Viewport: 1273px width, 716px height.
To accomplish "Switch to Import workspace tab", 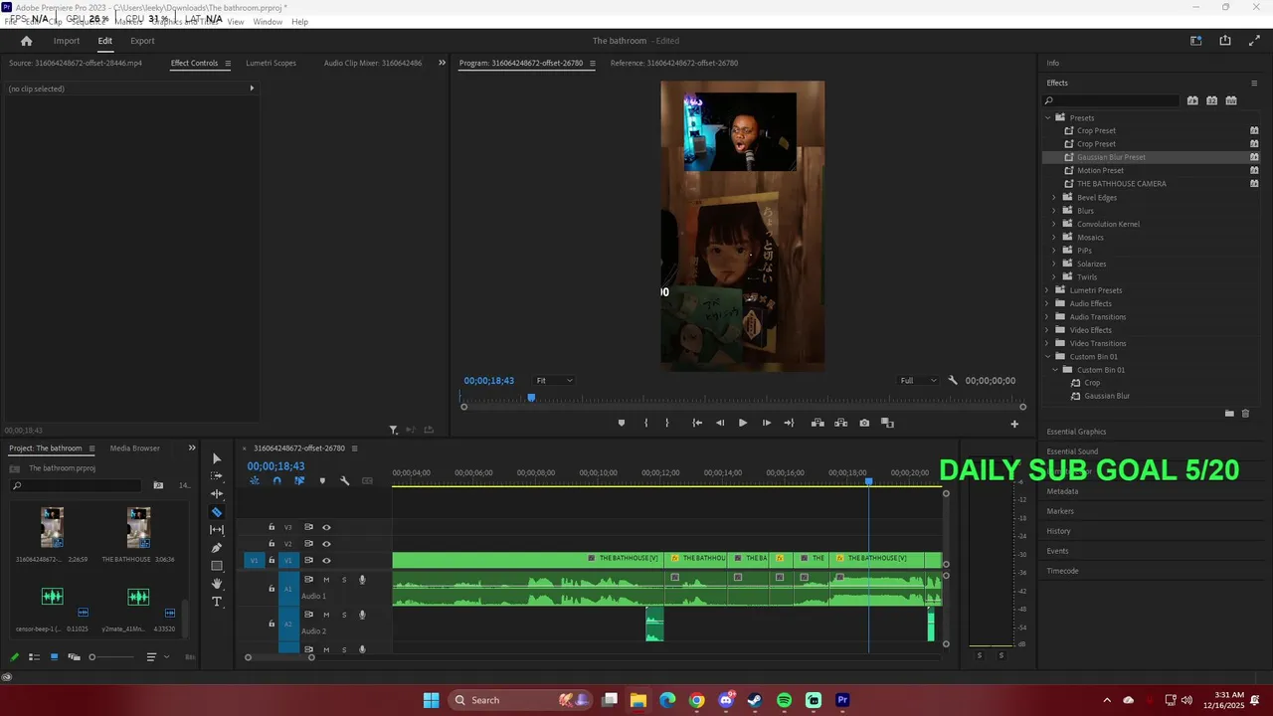I will pos(67,41).
